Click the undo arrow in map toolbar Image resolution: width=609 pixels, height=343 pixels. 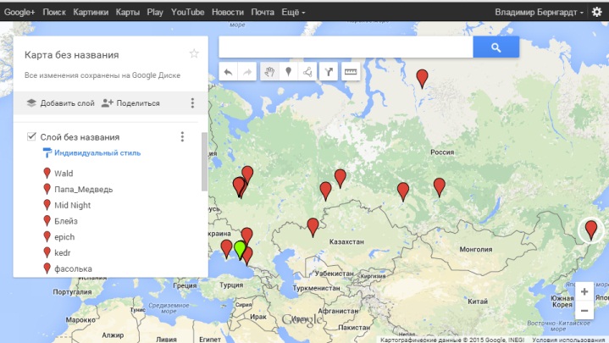tap(229, 73)
